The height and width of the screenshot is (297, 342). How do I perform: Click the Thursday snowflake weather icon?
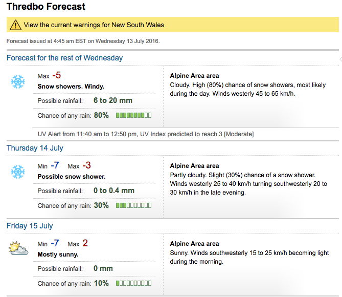[x=18, y=172]
